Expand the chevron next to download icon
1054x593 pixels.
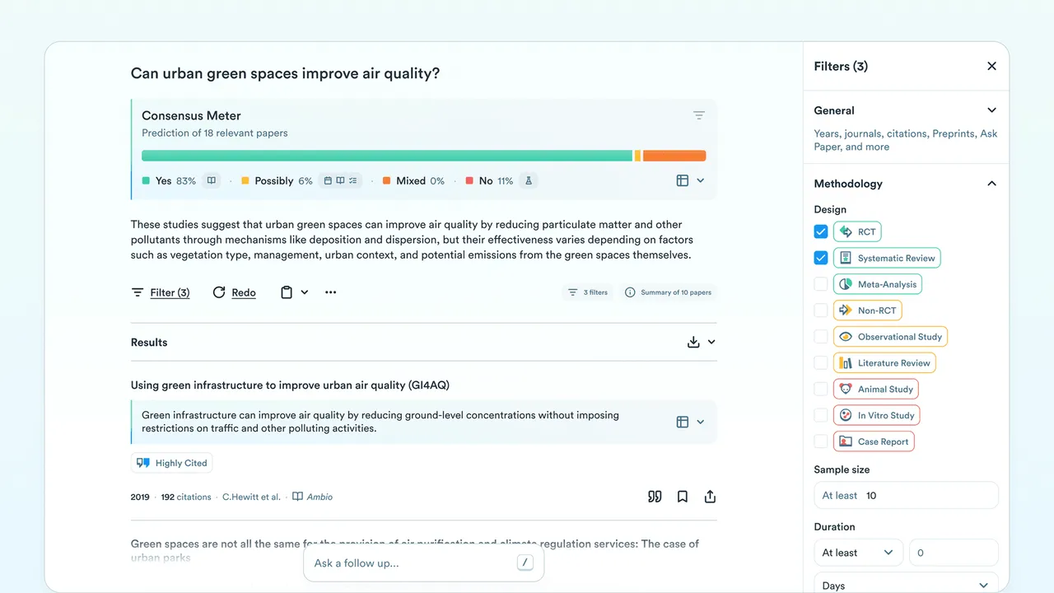click(x=711, y=342)
